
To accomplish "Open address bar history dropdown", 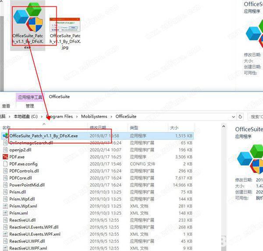I will (233, 117).
